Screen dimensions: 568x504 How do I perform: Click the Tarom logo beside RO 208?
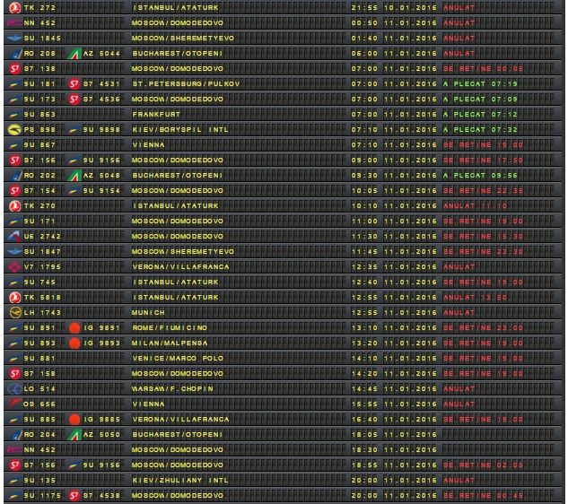pyautogui.click(x=16, y=54)
